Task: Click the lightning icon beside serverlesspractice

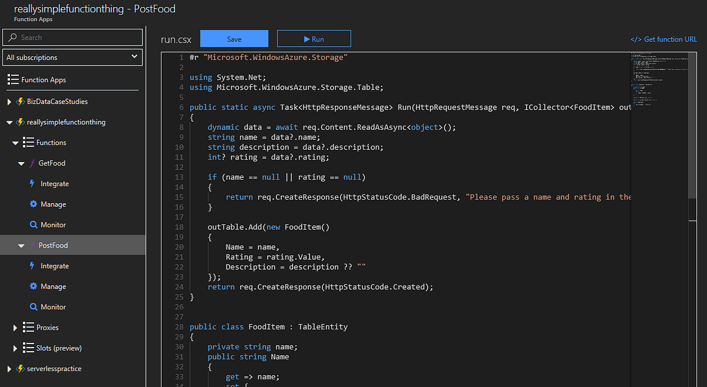Action: [x=20, y=369]
